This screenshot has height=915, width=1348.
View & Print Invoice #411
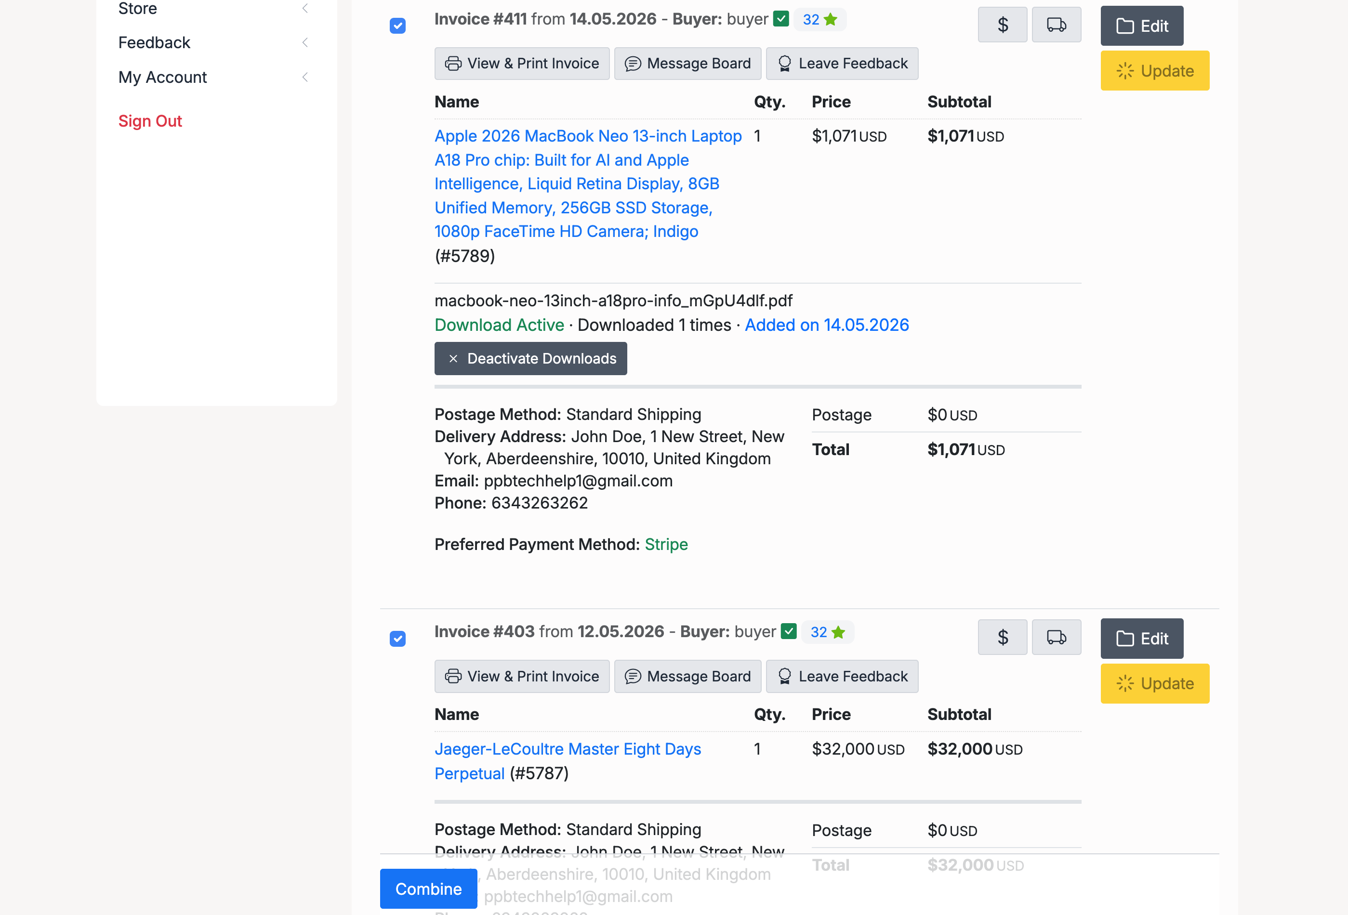coord(521,63)
